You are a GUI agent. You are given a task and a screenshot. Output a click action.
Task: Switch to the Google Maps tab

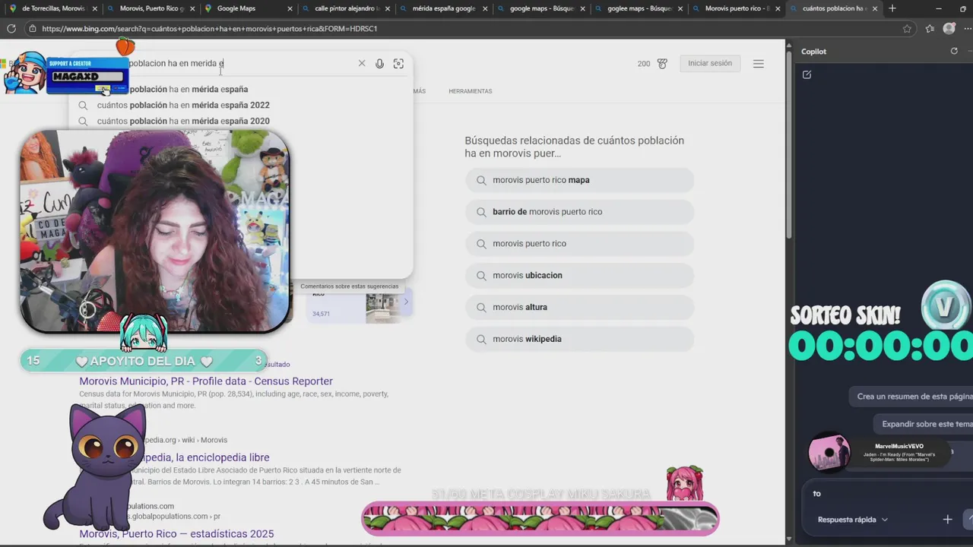(246, 8)
